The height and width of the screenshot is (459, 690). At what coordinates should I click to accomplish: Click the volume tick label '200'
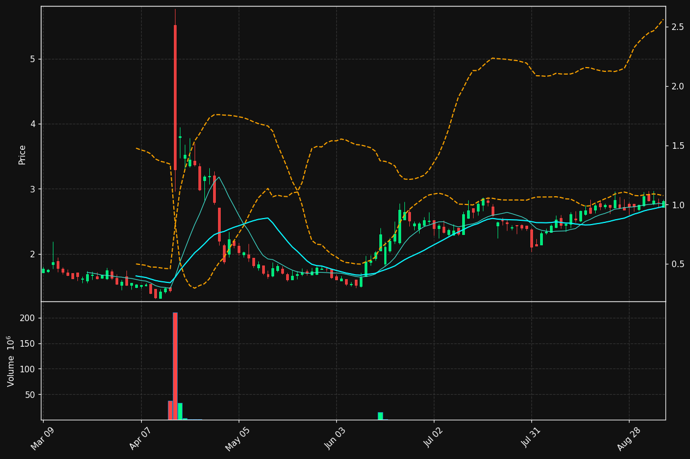27,318
